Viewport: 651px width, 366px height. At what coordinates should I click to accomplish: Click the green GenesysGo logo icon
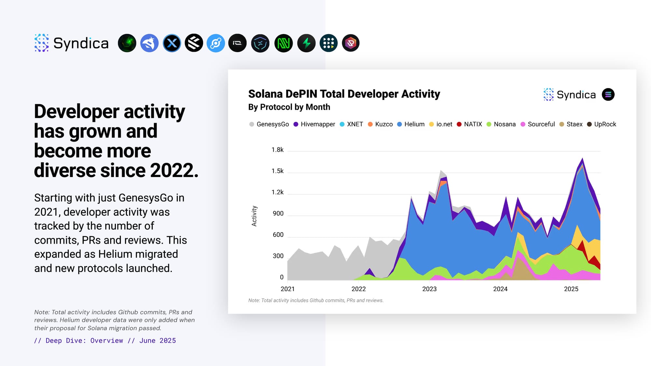point(127,43)
